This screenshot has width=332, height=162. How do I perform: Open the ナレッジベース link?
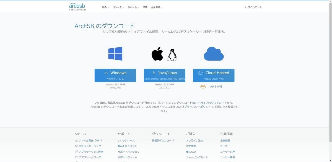126,140
